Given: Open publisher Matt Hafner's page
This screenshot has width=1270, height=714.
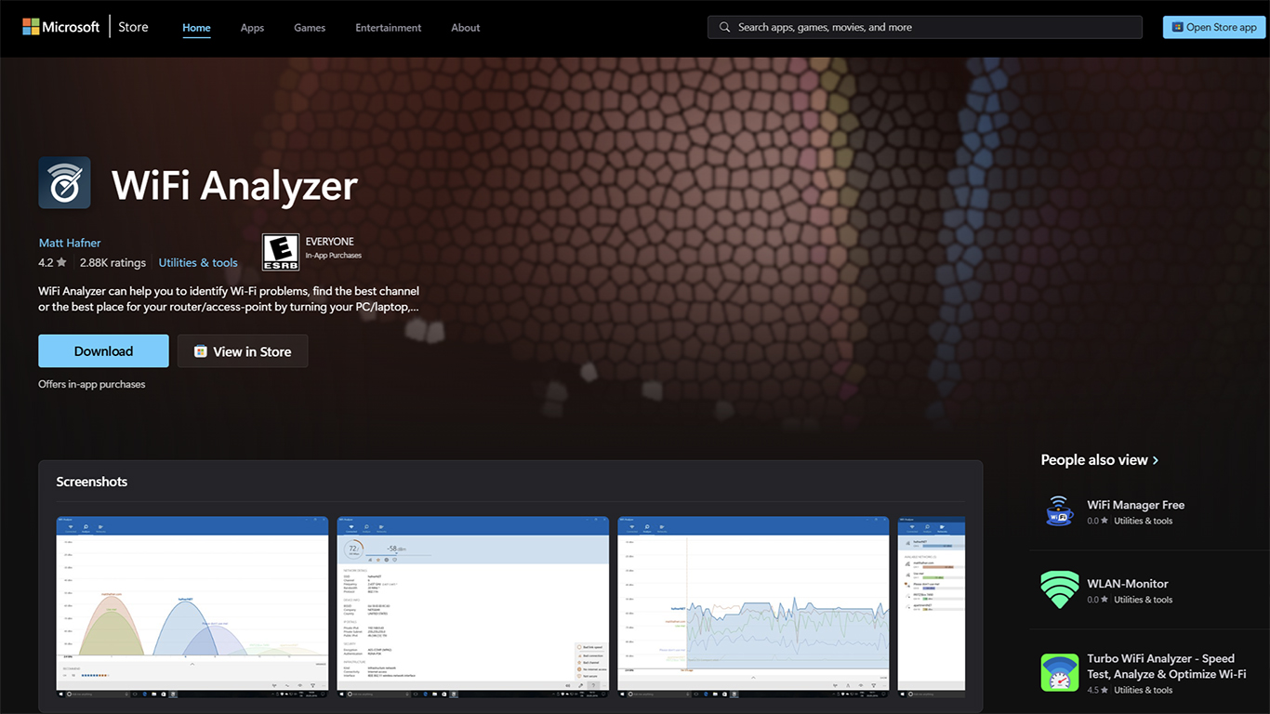Looking at the screenshot, I should 70,243.
